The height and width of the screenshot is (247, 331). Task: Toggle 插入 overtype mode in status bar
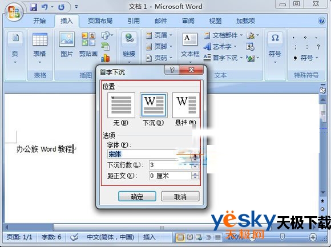(150, 237)
